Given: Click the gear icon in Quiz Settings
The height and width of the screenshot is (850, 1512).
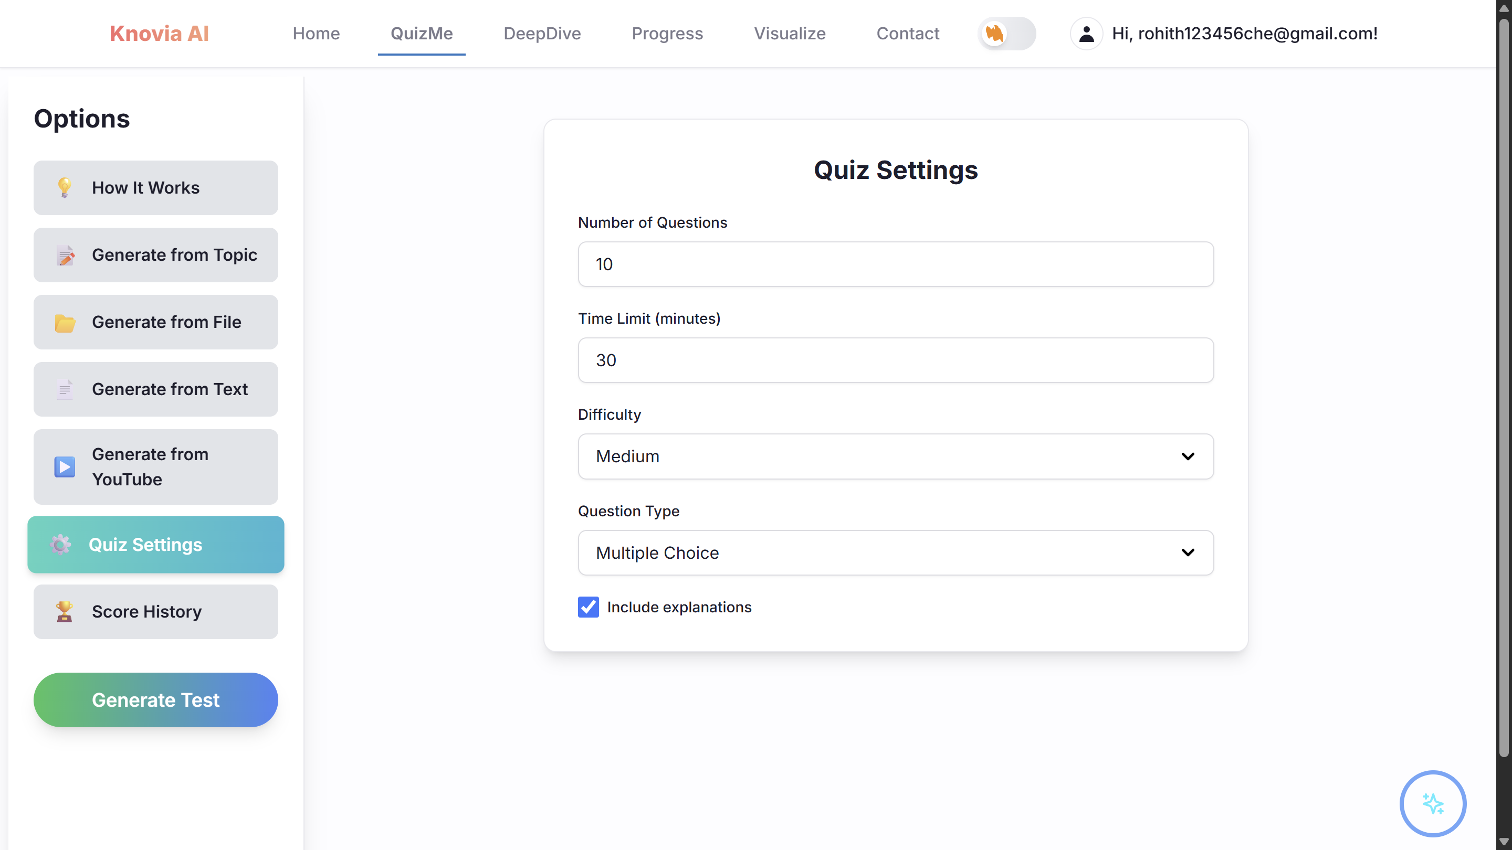Looking at the screenshot, I should (x=60, y=545).
